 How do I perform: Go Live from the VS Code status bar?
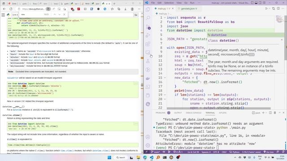[269, 152]
